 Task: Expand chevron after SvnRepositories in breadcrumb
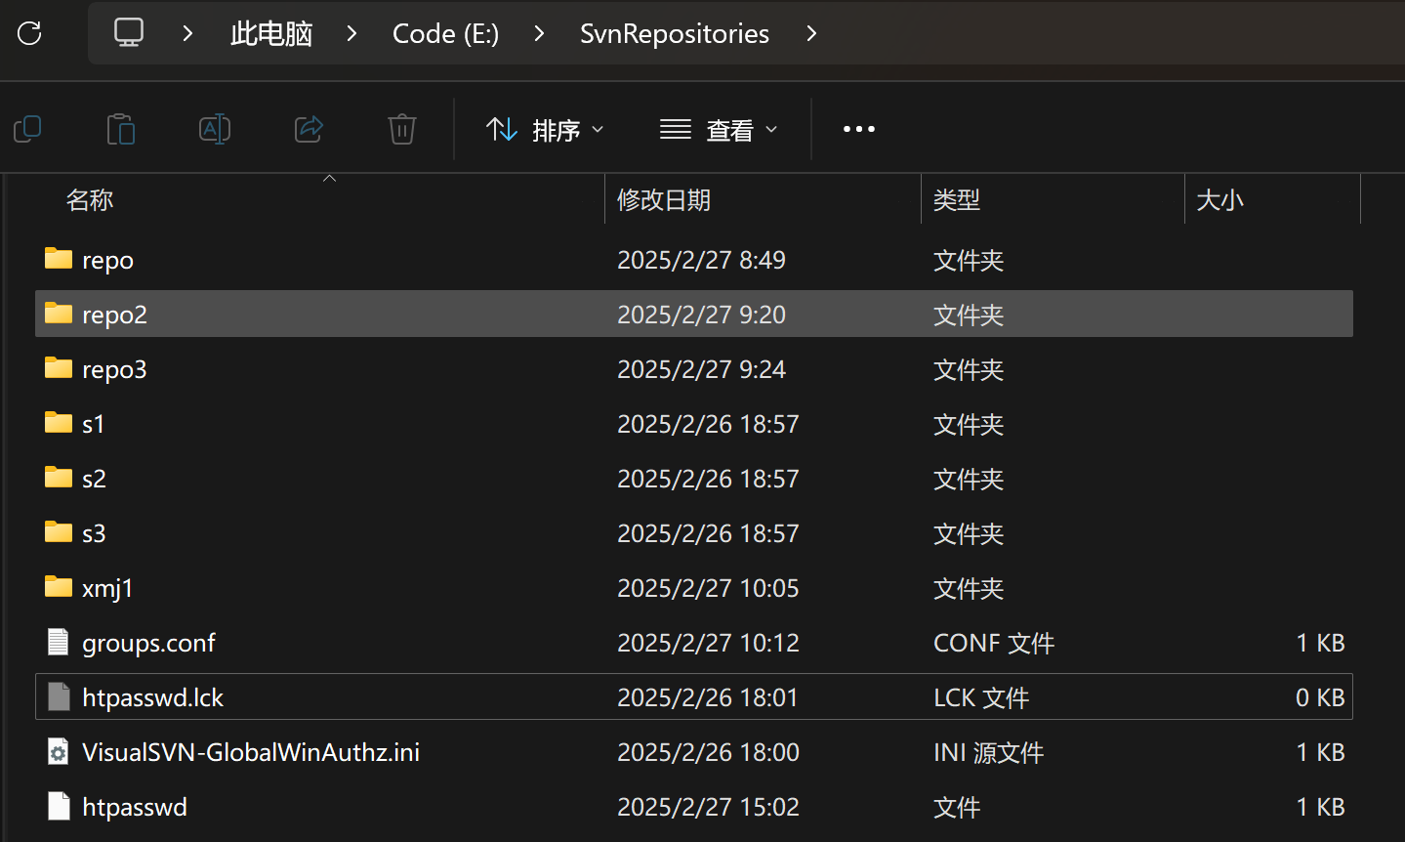tap(811, 33)
